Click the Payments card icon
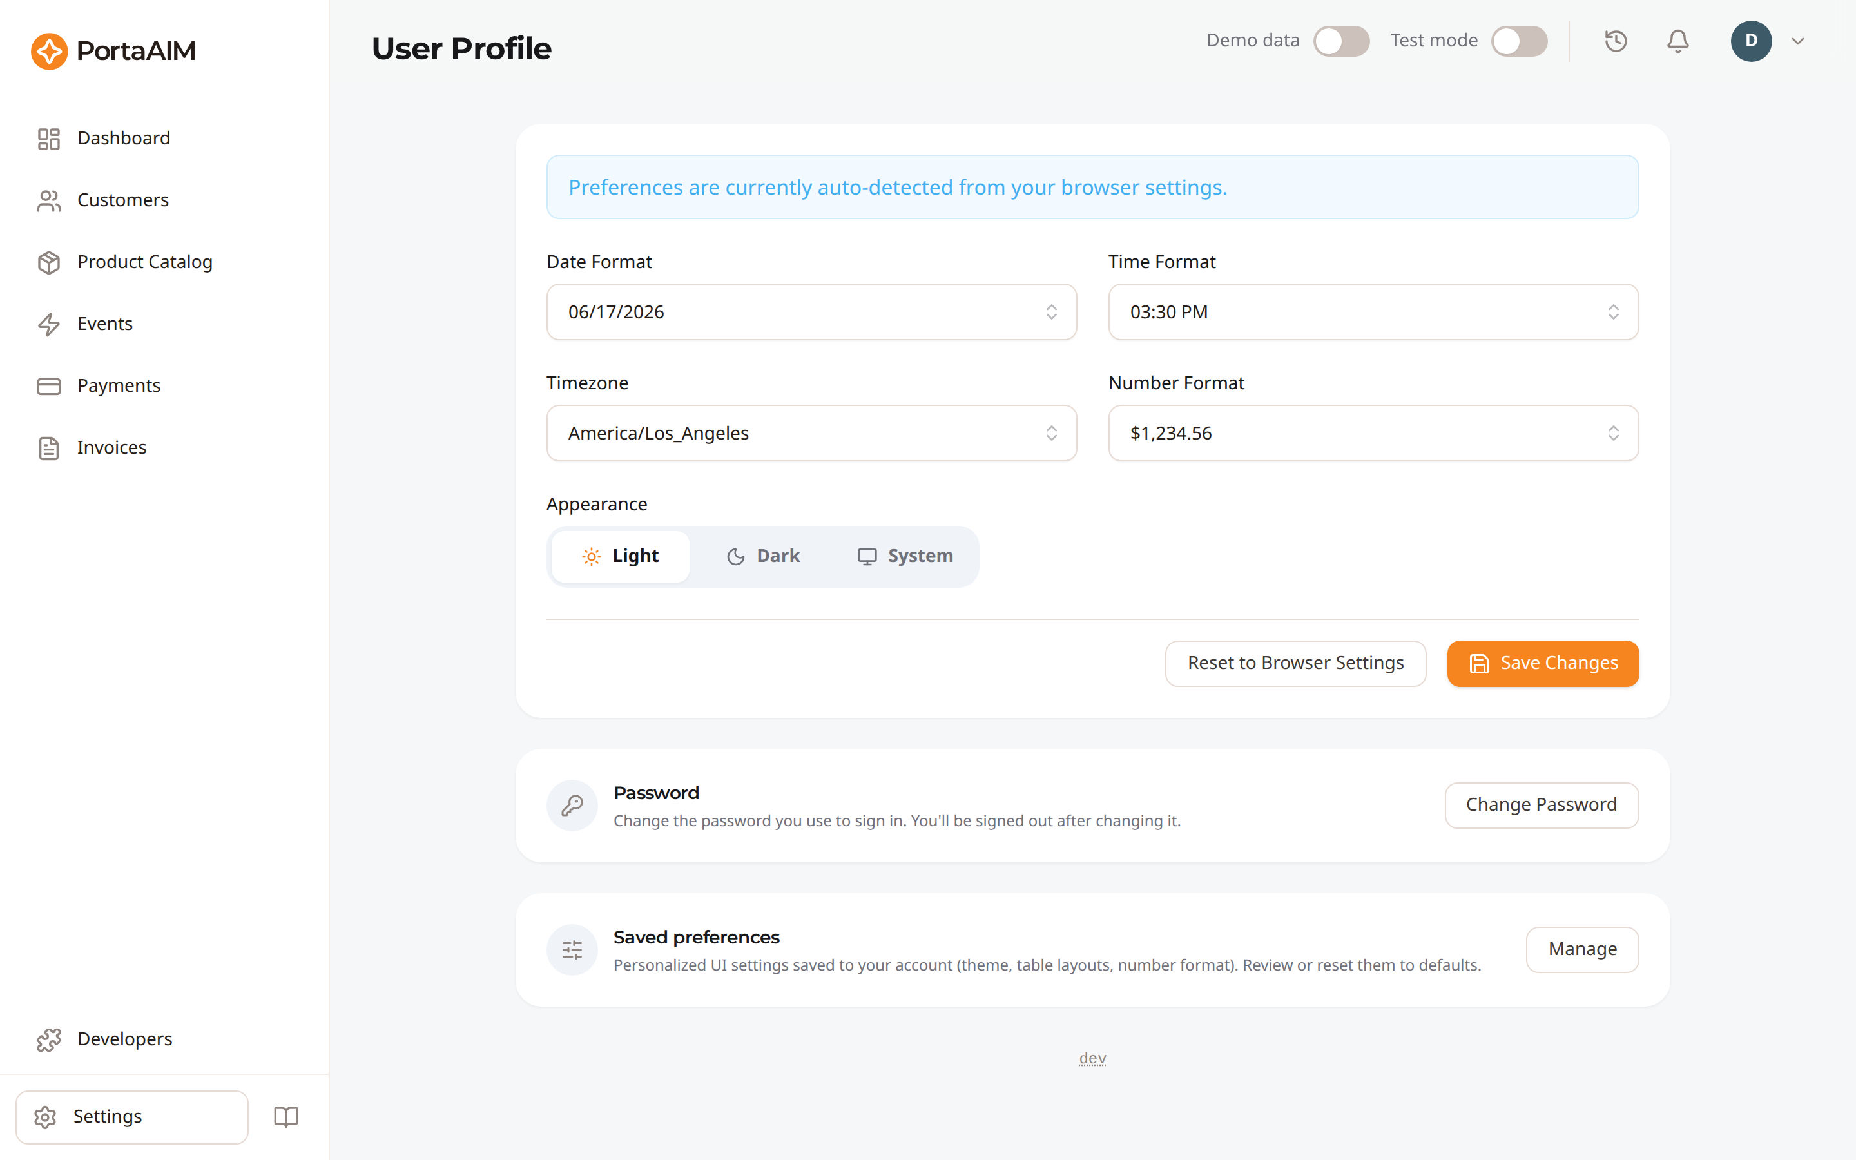The height and width of the screenshot is (1160, 1856). [x=49, y=386]
